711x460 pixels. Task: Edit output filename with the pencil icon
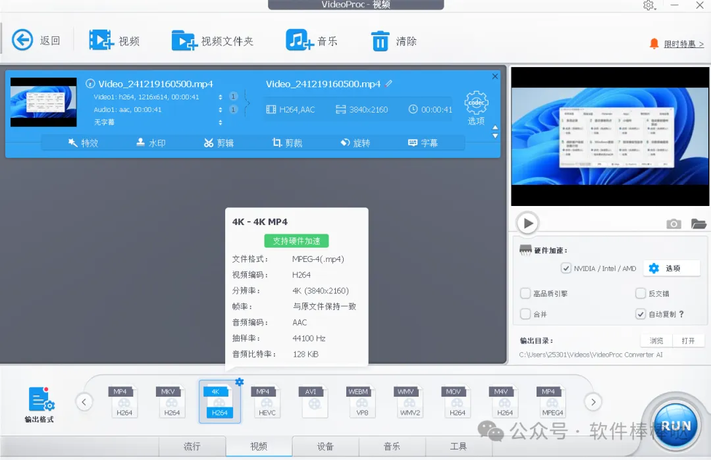(x=388, y=84)
